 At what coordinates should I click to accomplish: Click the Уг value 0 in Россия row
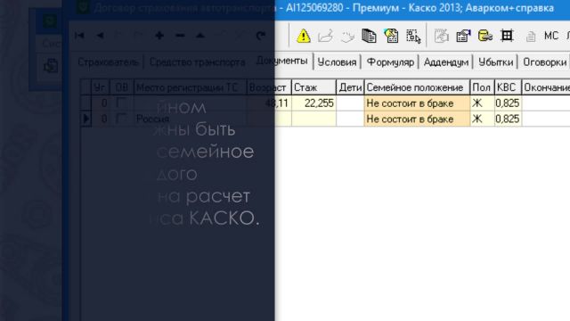(x=100, y=119)
